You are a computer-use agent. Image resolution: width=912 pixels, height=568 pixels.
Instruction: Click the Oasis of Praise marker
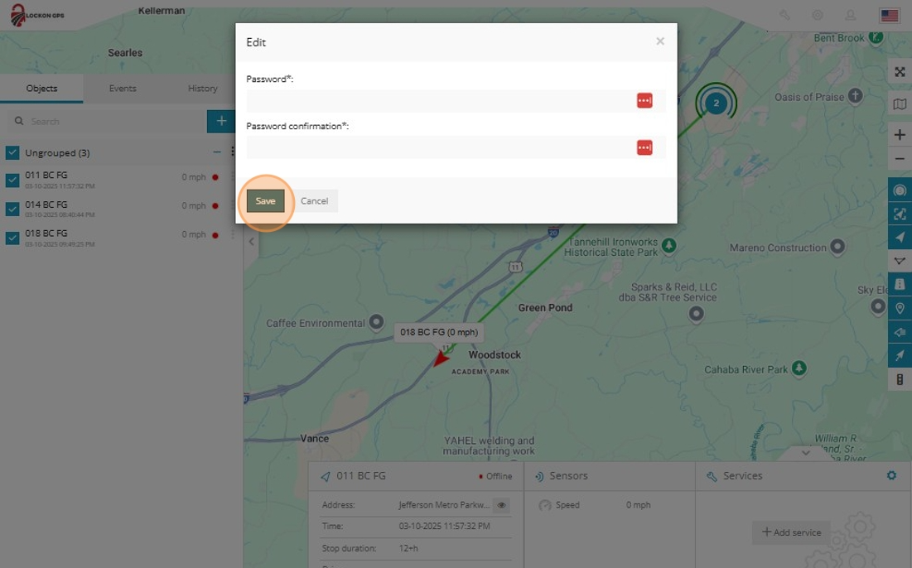[x=855, y=95]
